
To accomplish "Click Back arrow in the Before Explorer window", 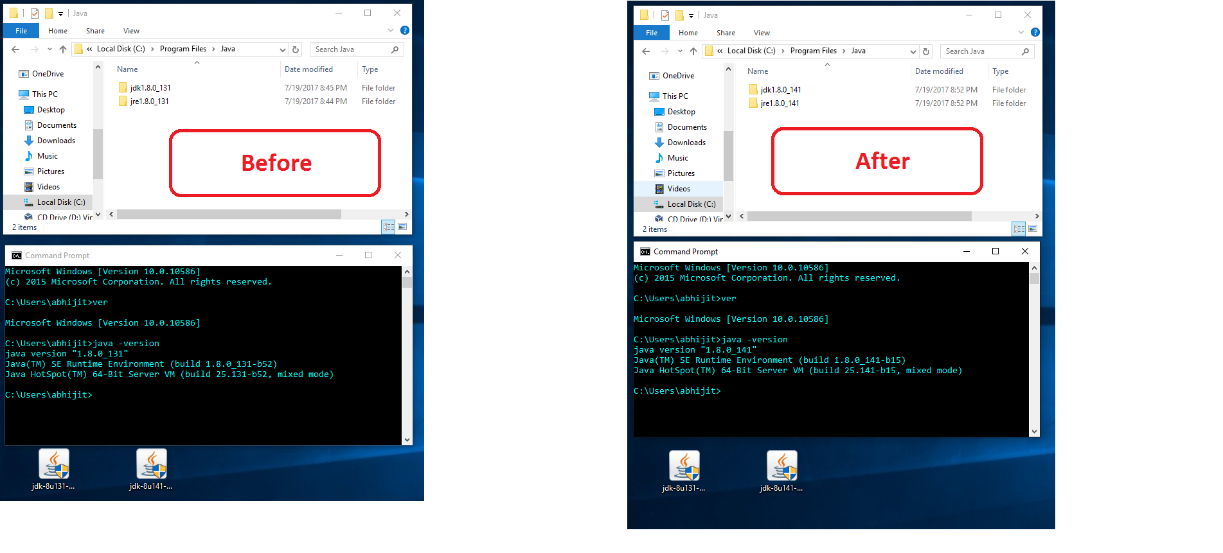I will 16,49.
